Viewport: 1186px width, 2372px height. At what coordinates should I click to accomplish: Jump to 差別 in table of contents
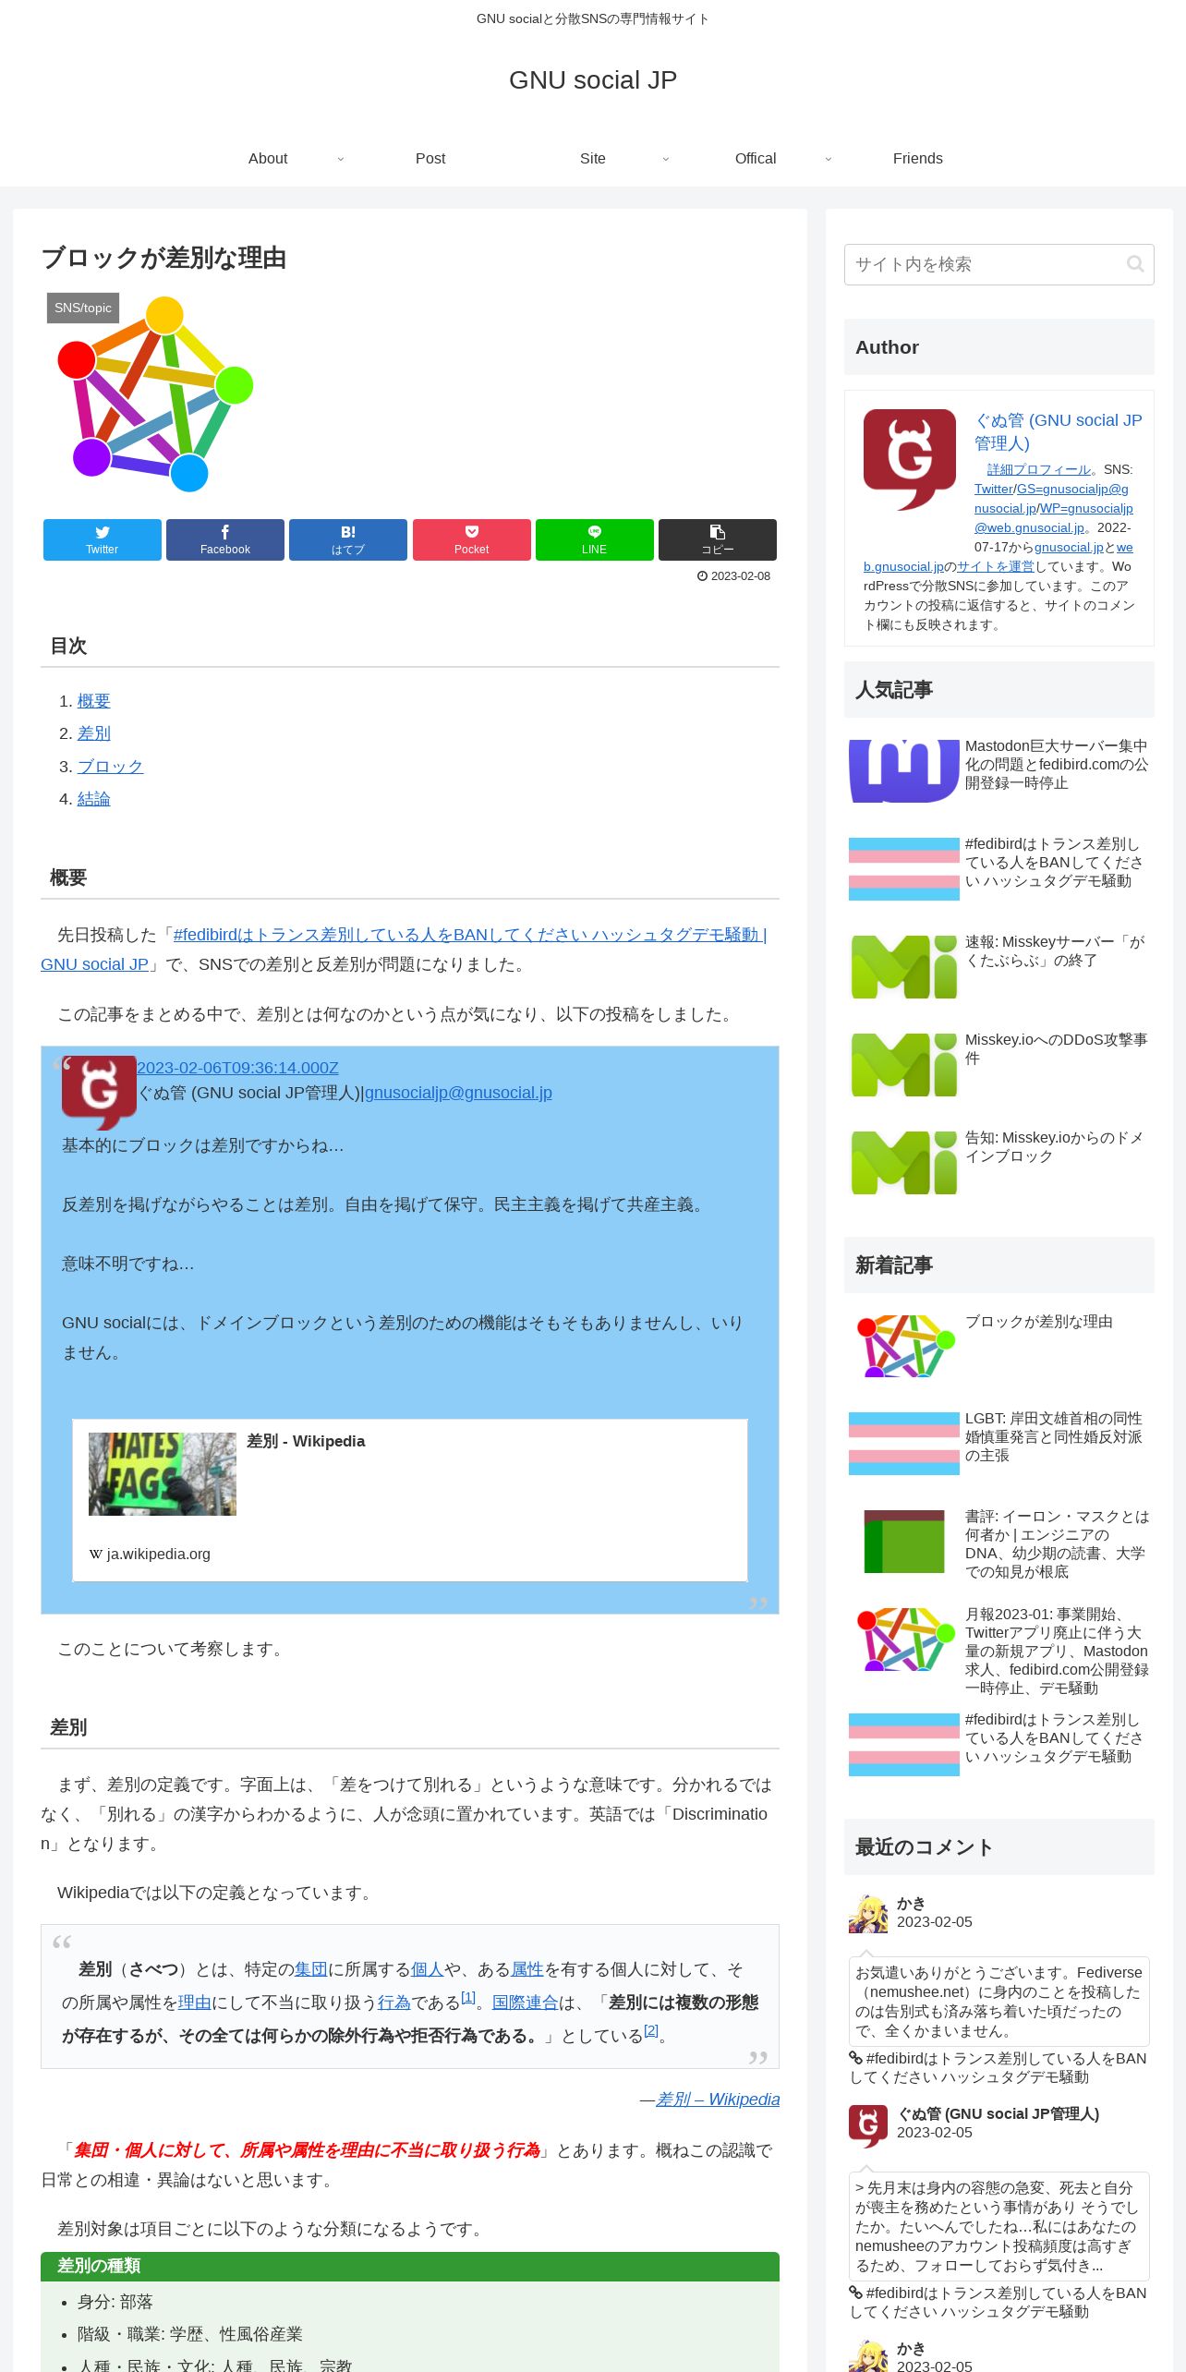click(x=94, y=733)
